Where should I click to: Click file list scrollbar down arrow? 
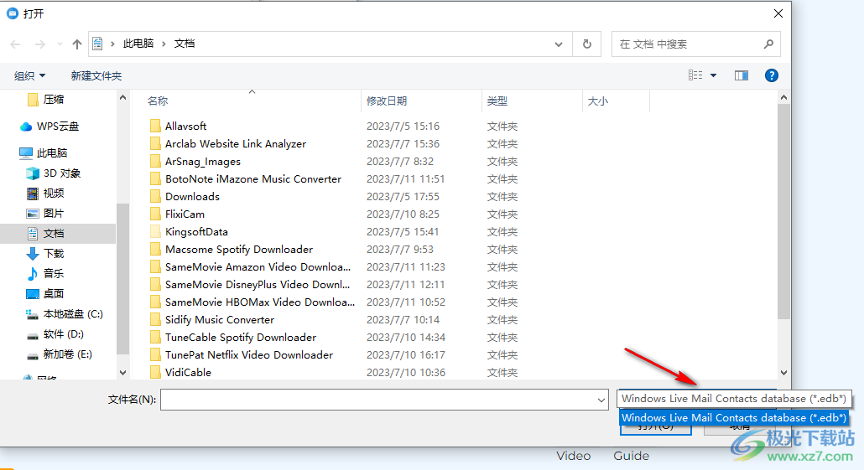[x=783, y=373]
